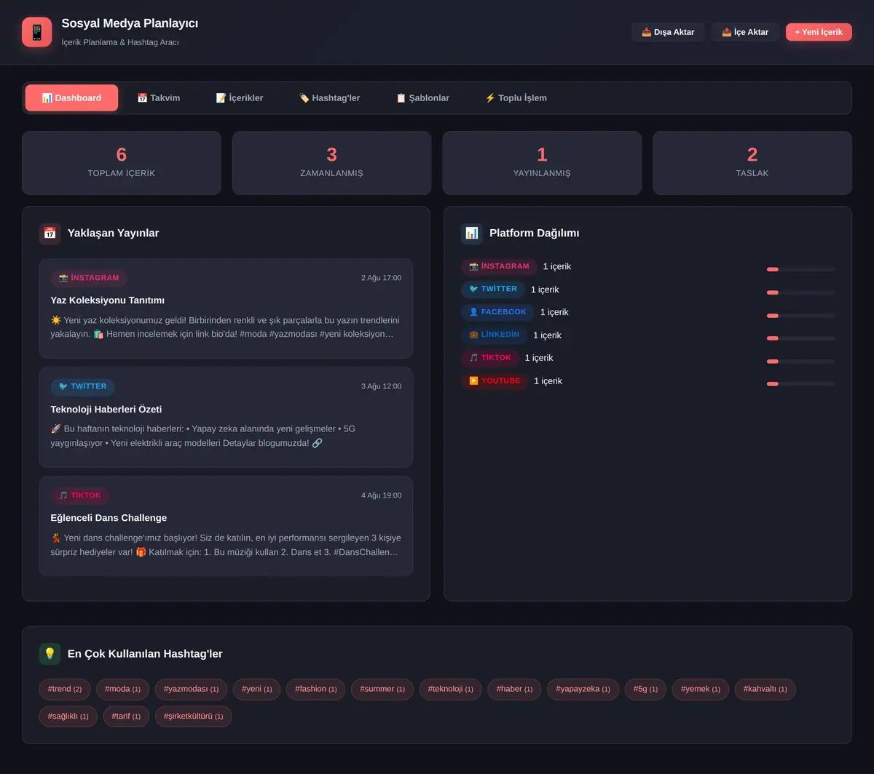Open the Şablonlar tab
The image size is (874, 774).
pyautogui.click(x=422, y=98)
